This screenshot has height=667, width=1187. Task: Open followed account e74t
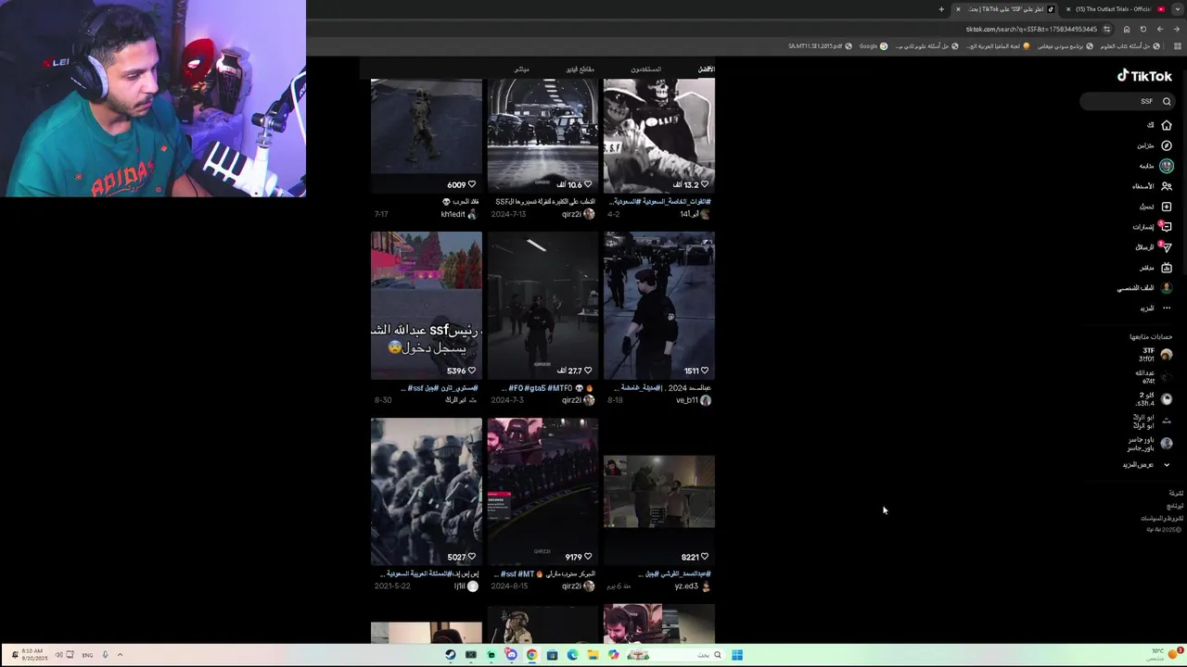pos(1155,377)
